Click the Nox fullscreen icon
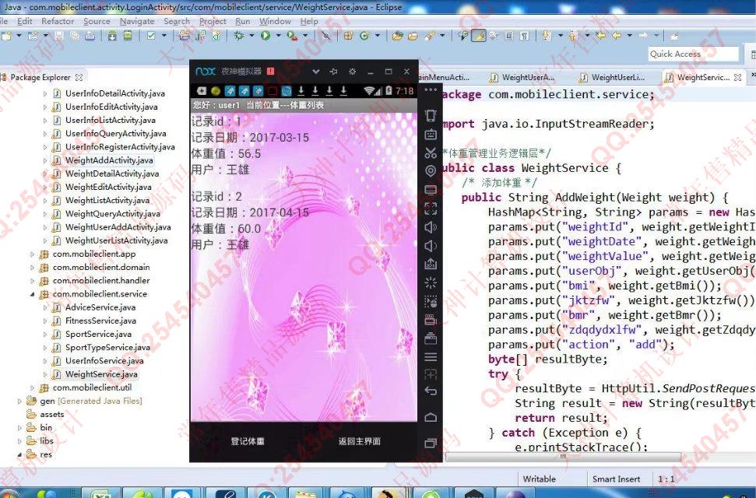 tap(431, 209)
